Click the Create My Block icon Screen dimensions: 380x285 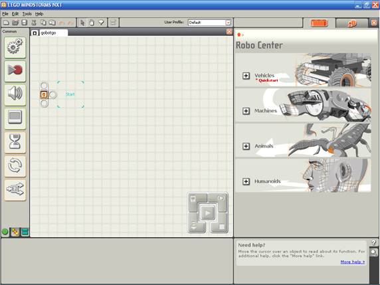(x=113, y=23)
